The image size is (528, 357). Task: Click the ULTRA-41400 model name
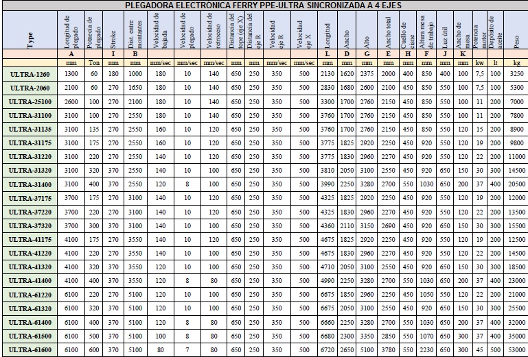coord(30,281)
